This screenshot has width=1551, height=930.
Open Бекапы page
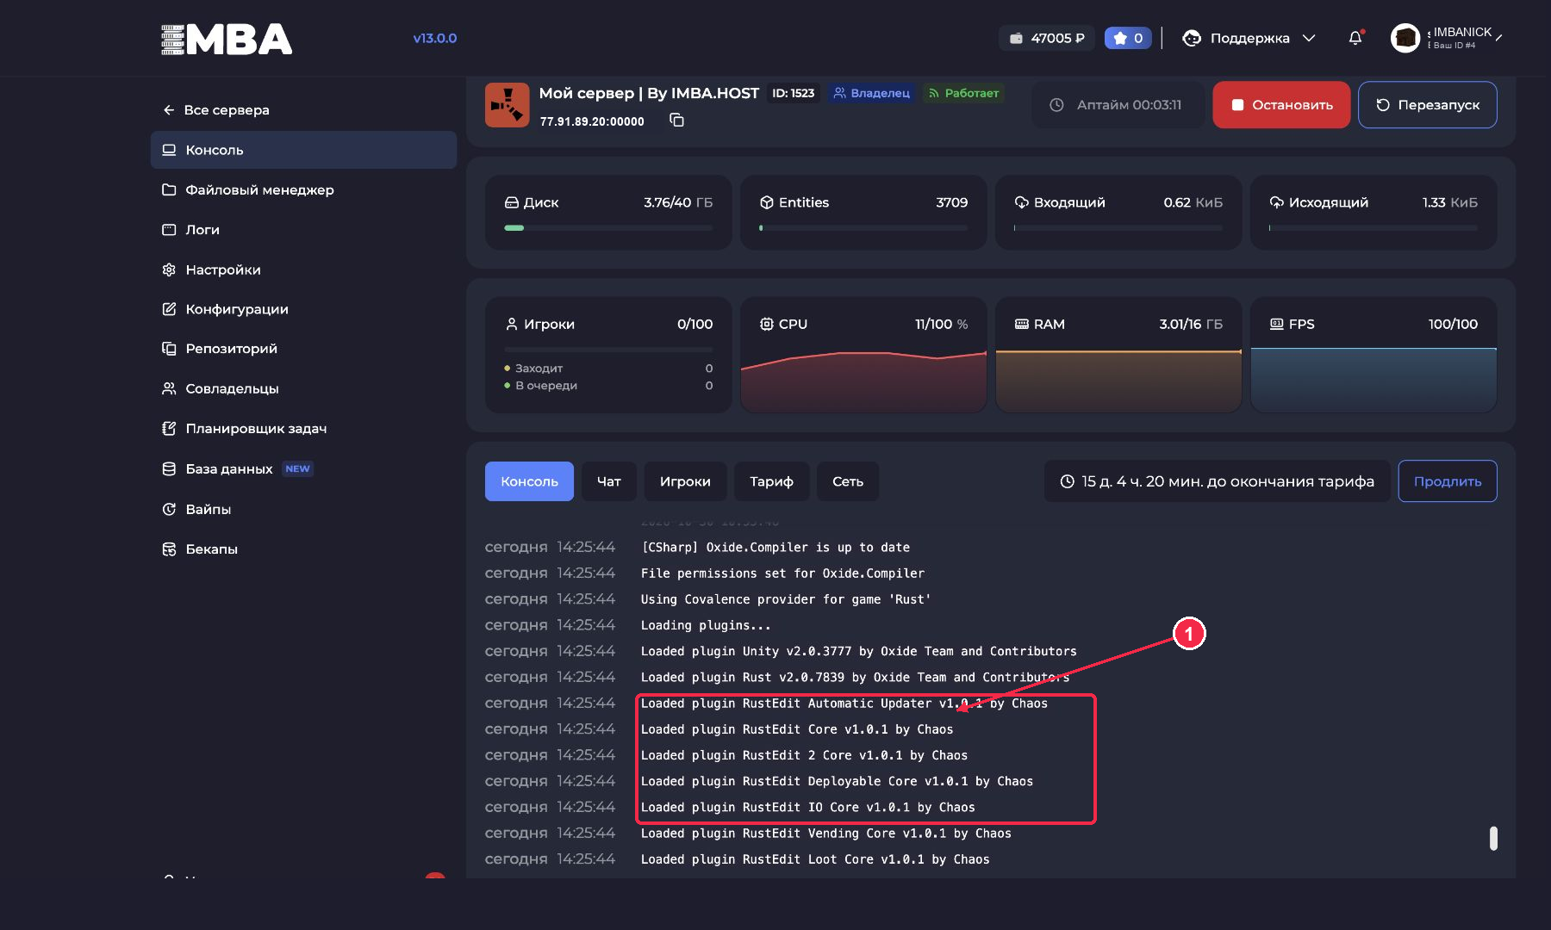(x=200, y=549)
